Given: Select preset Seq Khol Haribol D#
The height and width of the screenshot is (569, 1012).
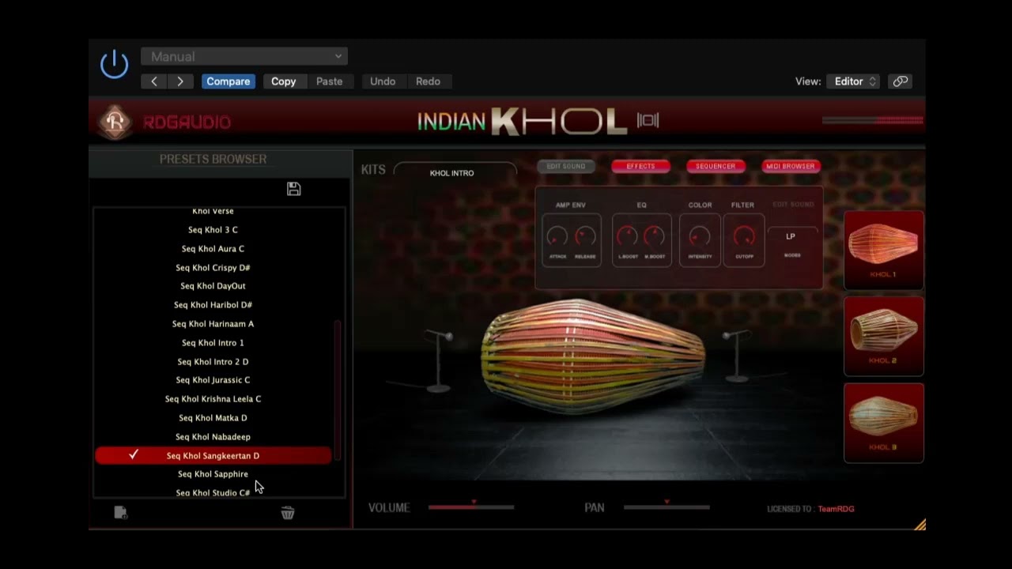Looking at the screenshot, I should 213,305.
